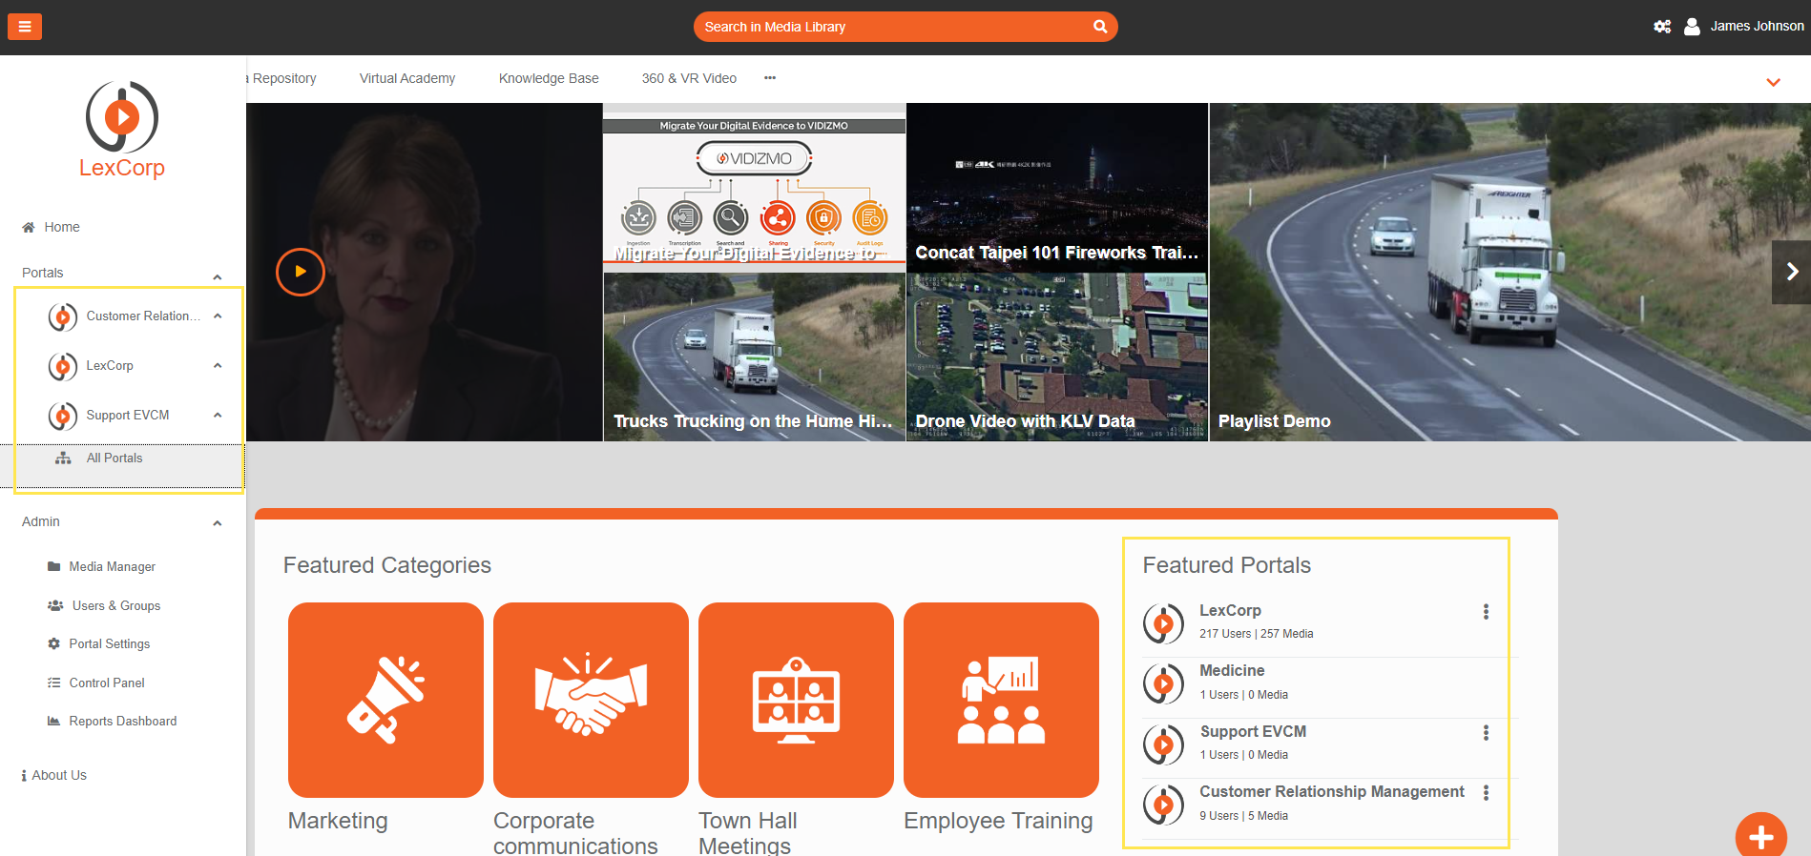Expand the Support EVCM portal chevron

[218, 416]
